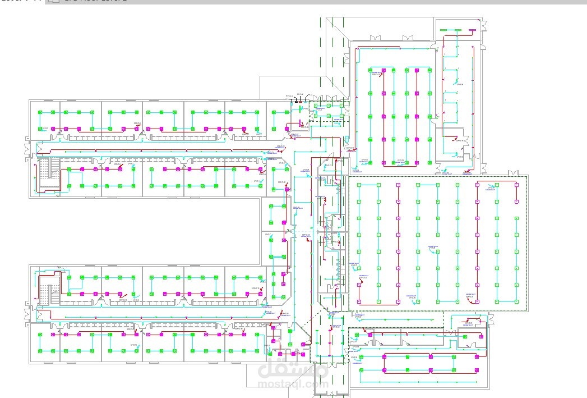Select the magenta fixture in the top-right corner room
This screenshot has width=587, height=398.
(x=472, y=30)
